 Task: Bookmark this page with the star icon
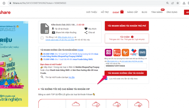tap(178, 3)
